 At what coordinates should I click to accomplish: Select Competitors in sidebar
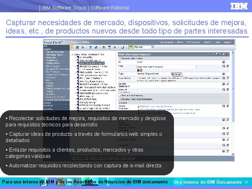point(52,63)
